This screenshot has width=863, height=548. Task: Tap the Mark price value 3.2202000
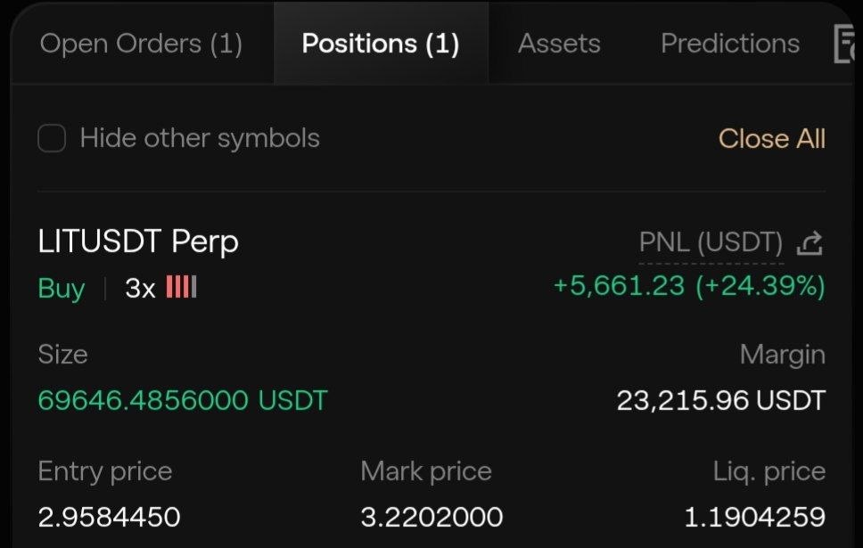point(431,517)
